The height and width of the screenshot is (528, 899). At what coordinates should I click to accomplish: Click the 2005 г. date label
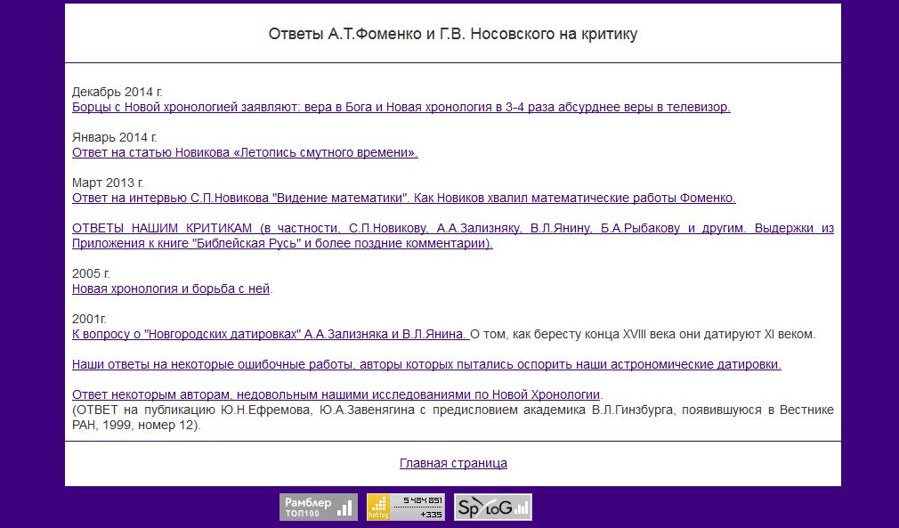(91, 273)
